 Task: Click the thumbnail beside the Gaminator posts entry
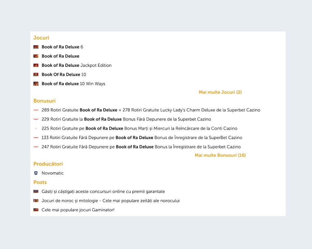coord(36,210)
